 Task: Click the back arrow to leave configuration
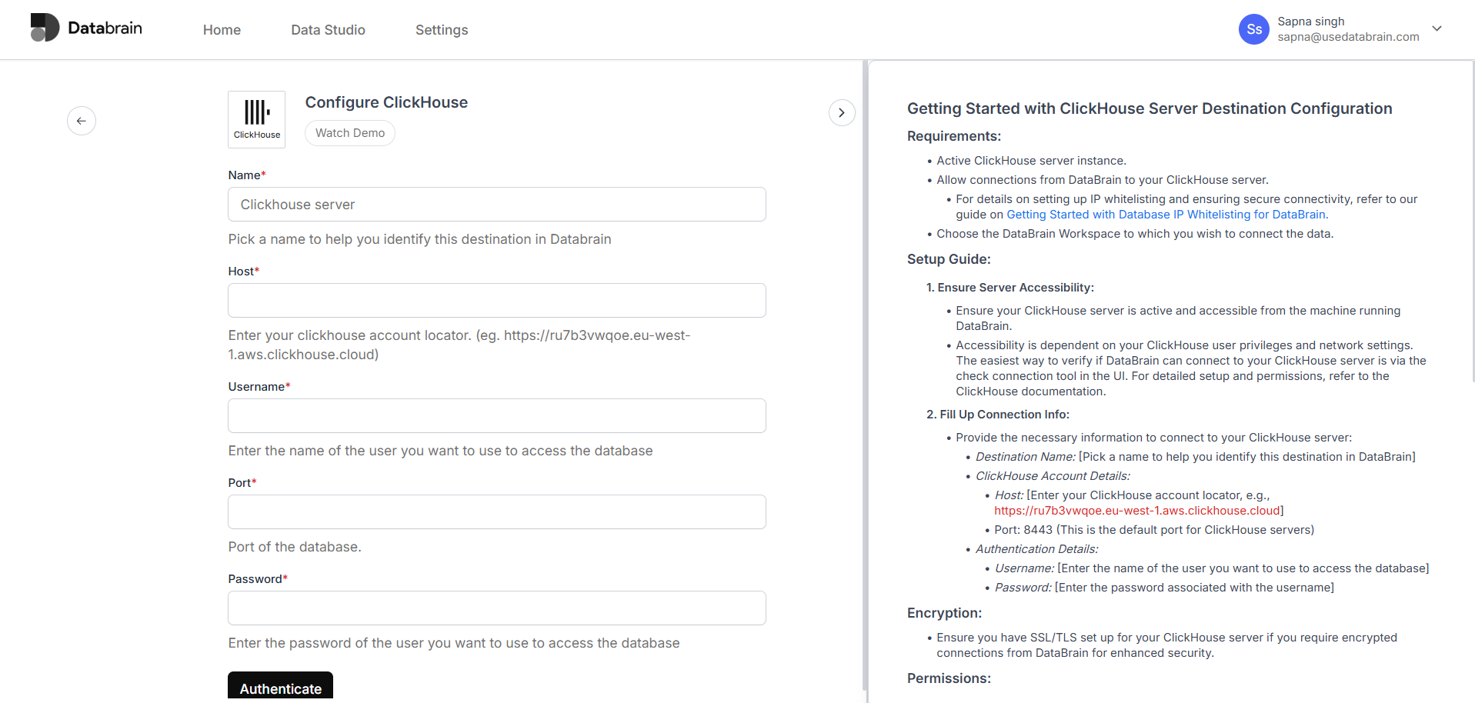tap(82, 121)
